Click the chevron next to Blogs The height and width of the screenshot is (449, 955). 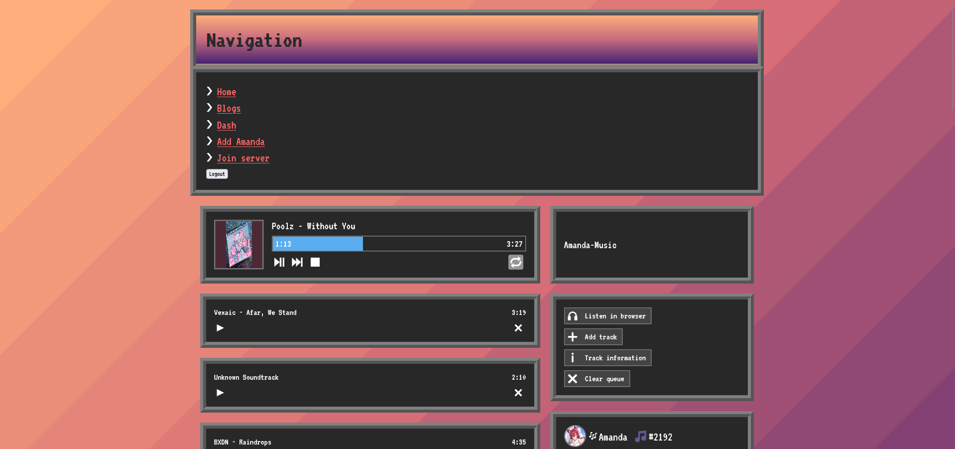[210, 108]
